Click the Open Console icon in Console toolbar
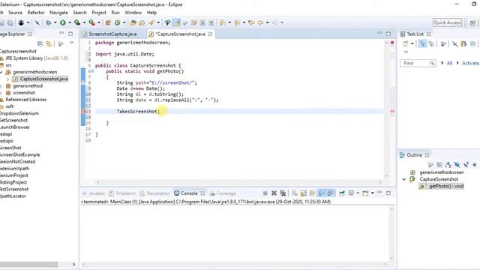 click(365, 193)
